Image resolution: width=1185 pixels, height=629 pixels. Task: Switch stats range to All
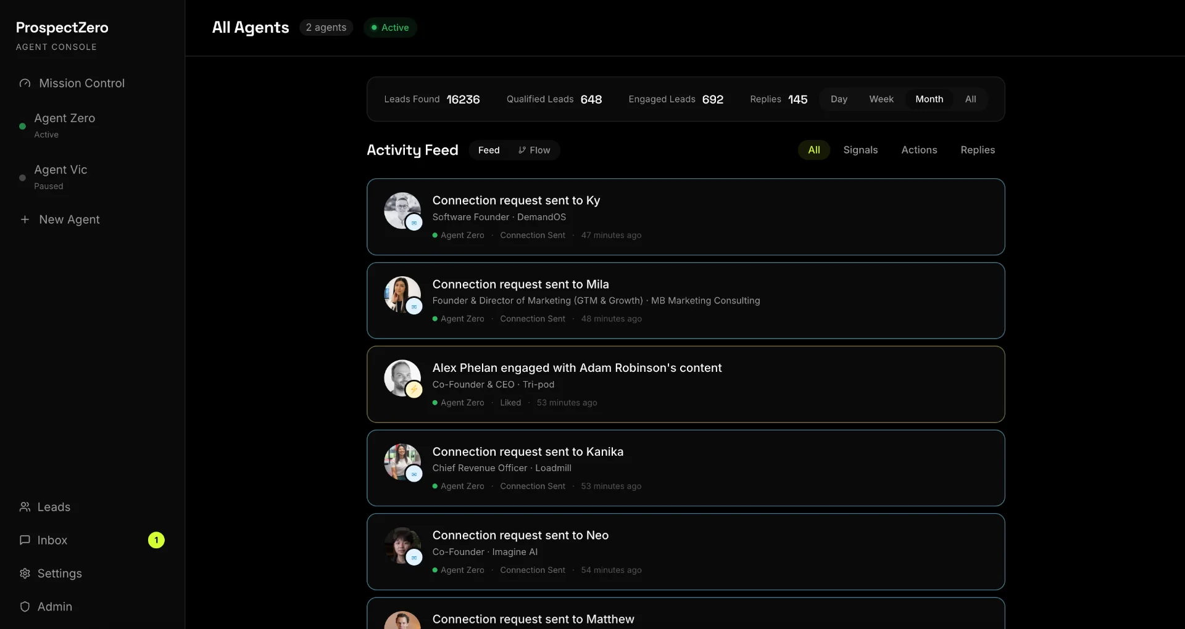point(970,99)
